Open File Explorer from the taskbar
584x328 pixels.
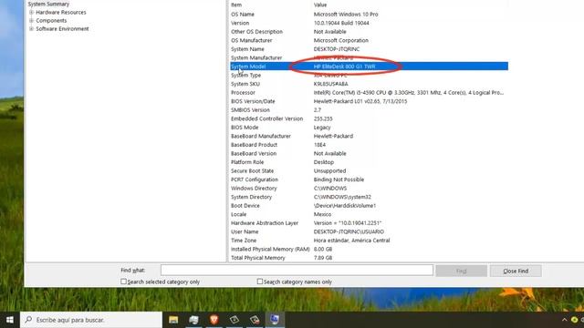[x=173, y=320]
